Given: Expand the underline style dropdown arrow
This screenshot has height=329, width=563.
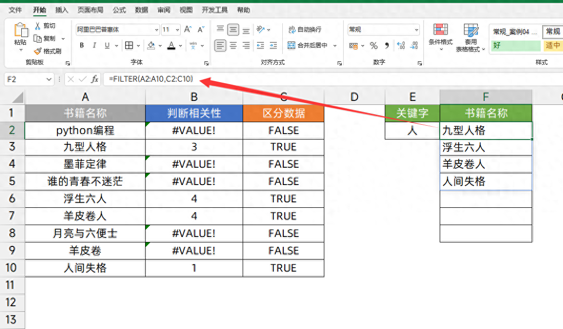Looking at the screenshot, I should click(x=116, y=46).
